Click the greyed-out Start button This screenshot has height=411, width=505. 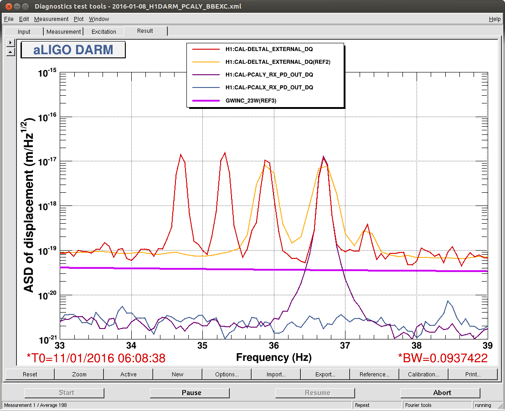pyautogui.click(x=64, y=393)
